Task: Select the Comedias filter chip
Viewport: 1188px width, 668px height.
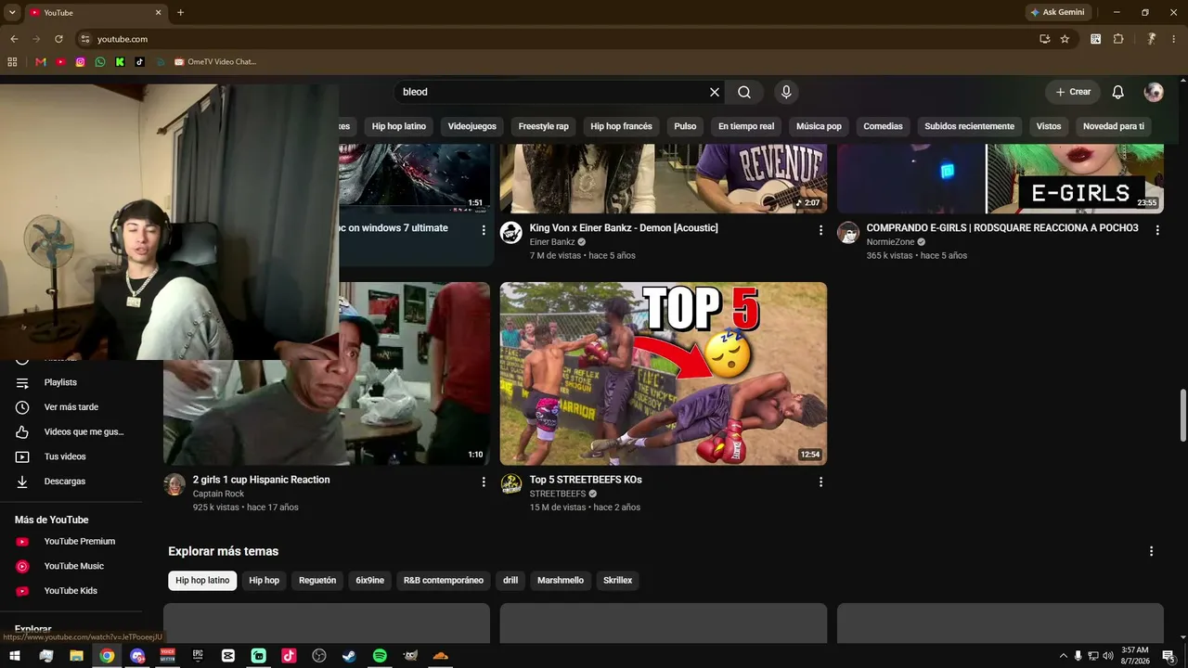Action: click(883, 126)
